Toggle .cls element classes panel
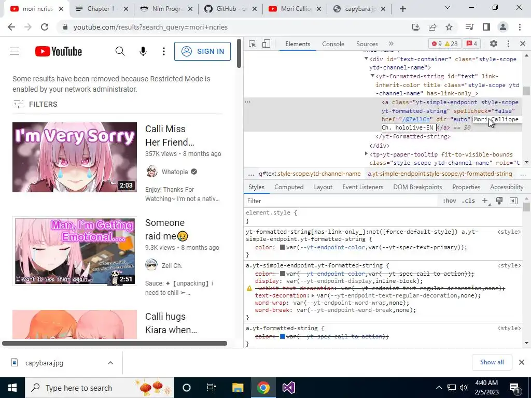The width and height of the screenshot is (531, 398). pos(468,201)
